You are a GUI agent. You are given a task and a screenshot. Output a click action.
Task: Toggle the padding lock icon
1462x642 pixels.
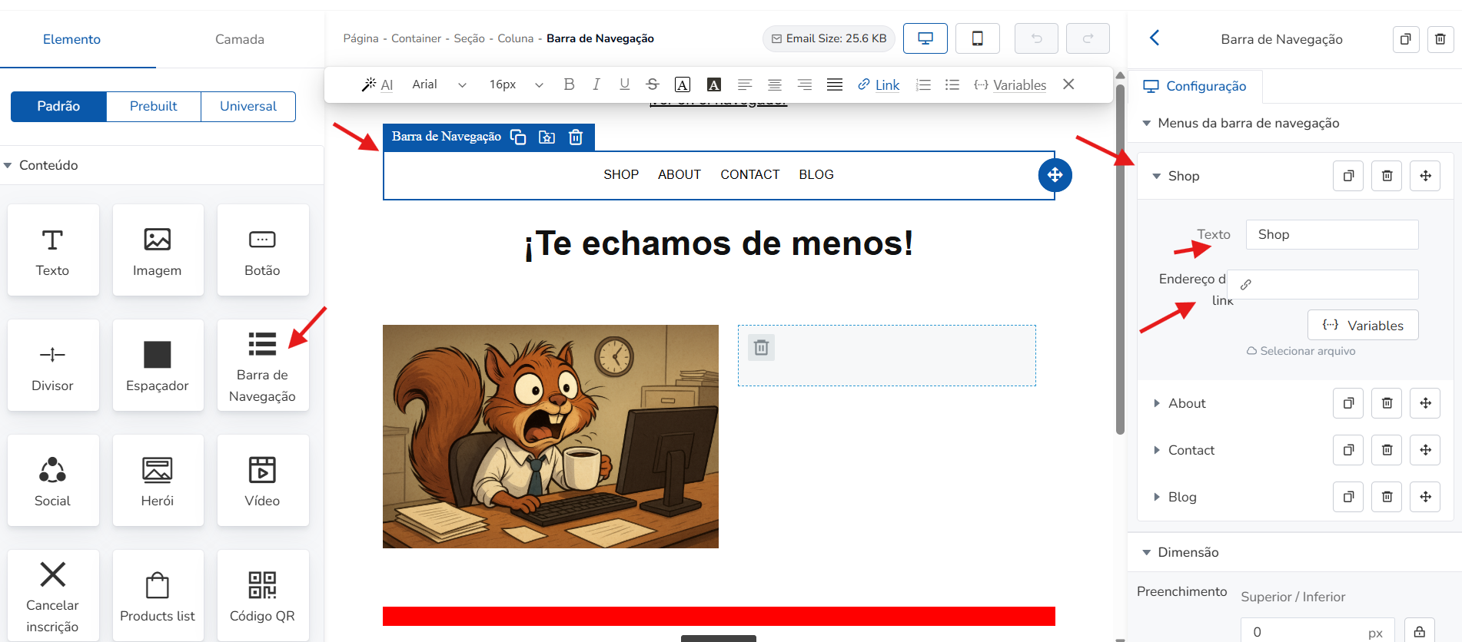point(1419,631)
